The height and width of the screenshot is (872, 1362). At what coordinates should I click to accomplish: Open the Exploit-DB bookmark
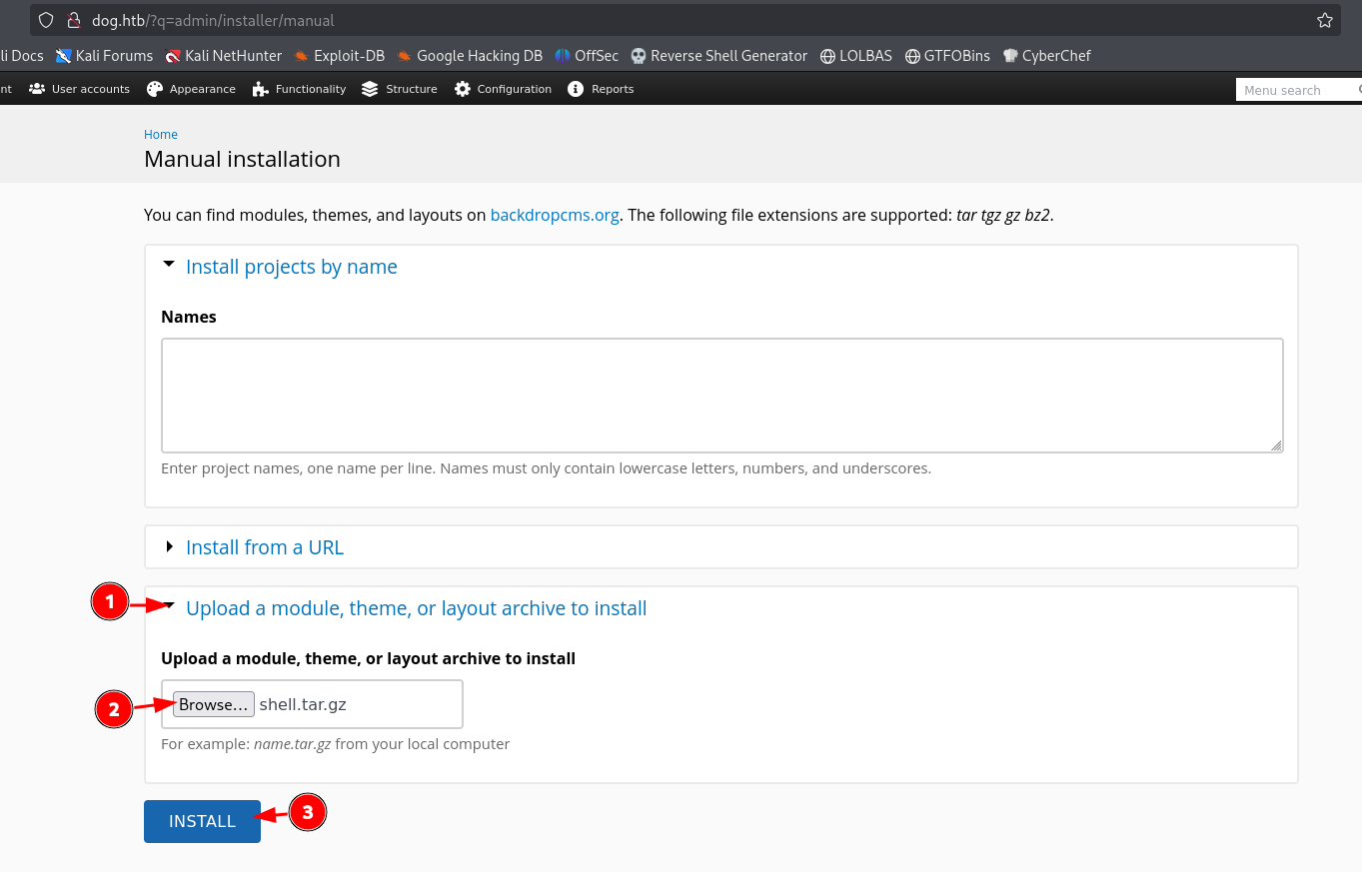tap(339, 56)
